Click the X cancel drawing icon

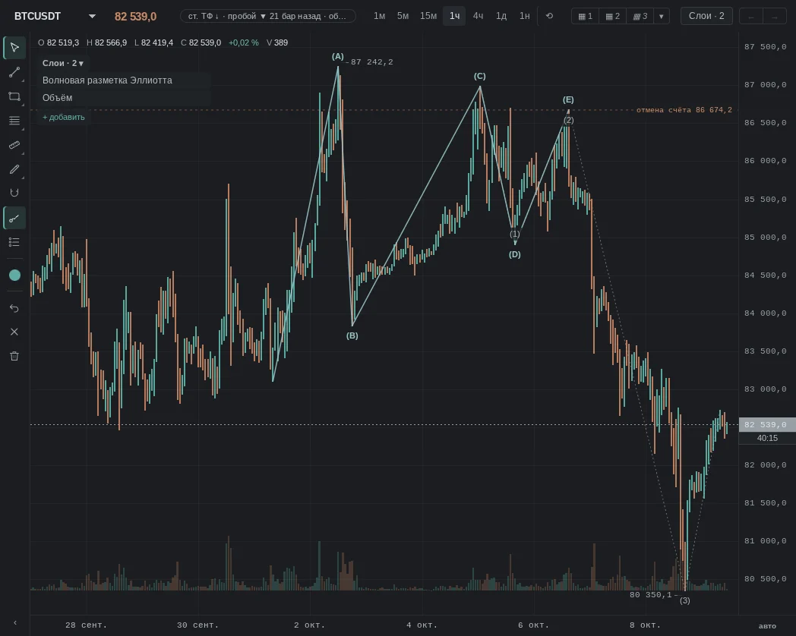pyautogui.click(x=14, y=332)
